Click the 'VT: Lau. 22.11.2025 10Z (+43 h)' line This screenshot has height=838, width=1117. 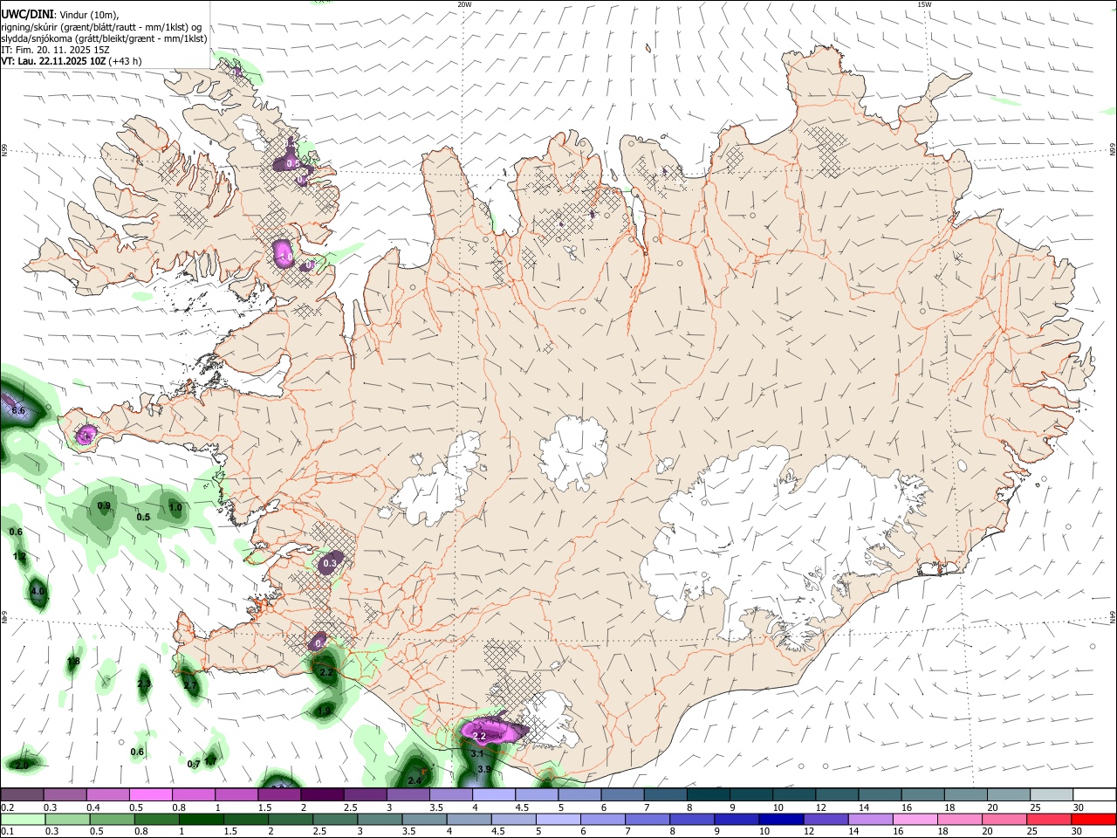pyautogui.click(x=72, y=61)
